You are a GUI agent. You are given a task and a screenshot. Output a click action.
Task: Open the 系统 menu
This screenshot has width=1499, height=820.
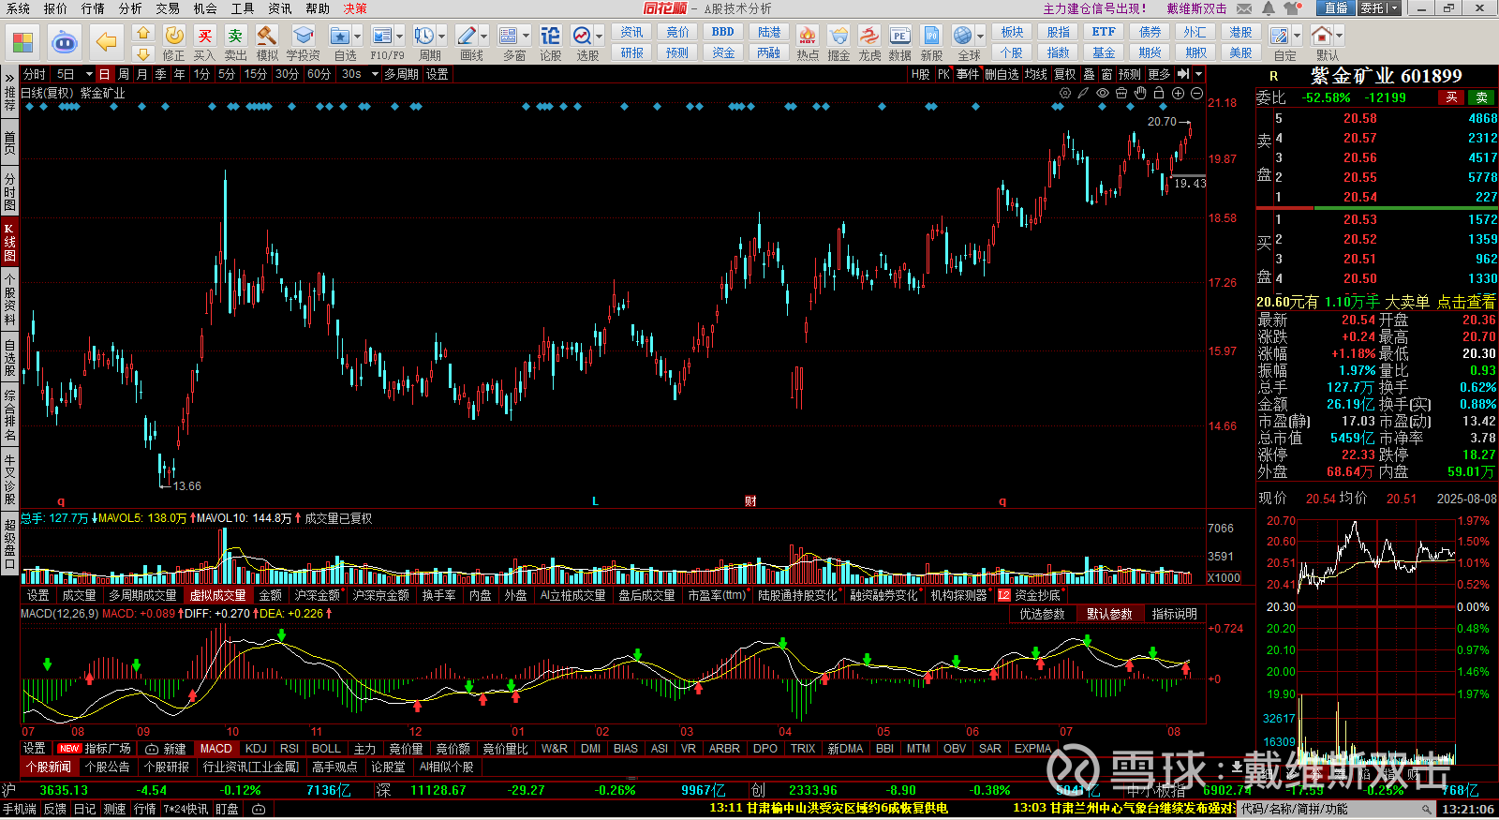18,8
